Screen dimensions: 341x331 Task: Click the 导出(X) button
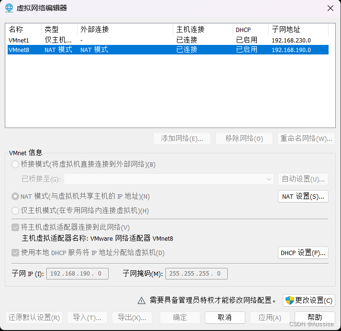click(x=132, y=318)
